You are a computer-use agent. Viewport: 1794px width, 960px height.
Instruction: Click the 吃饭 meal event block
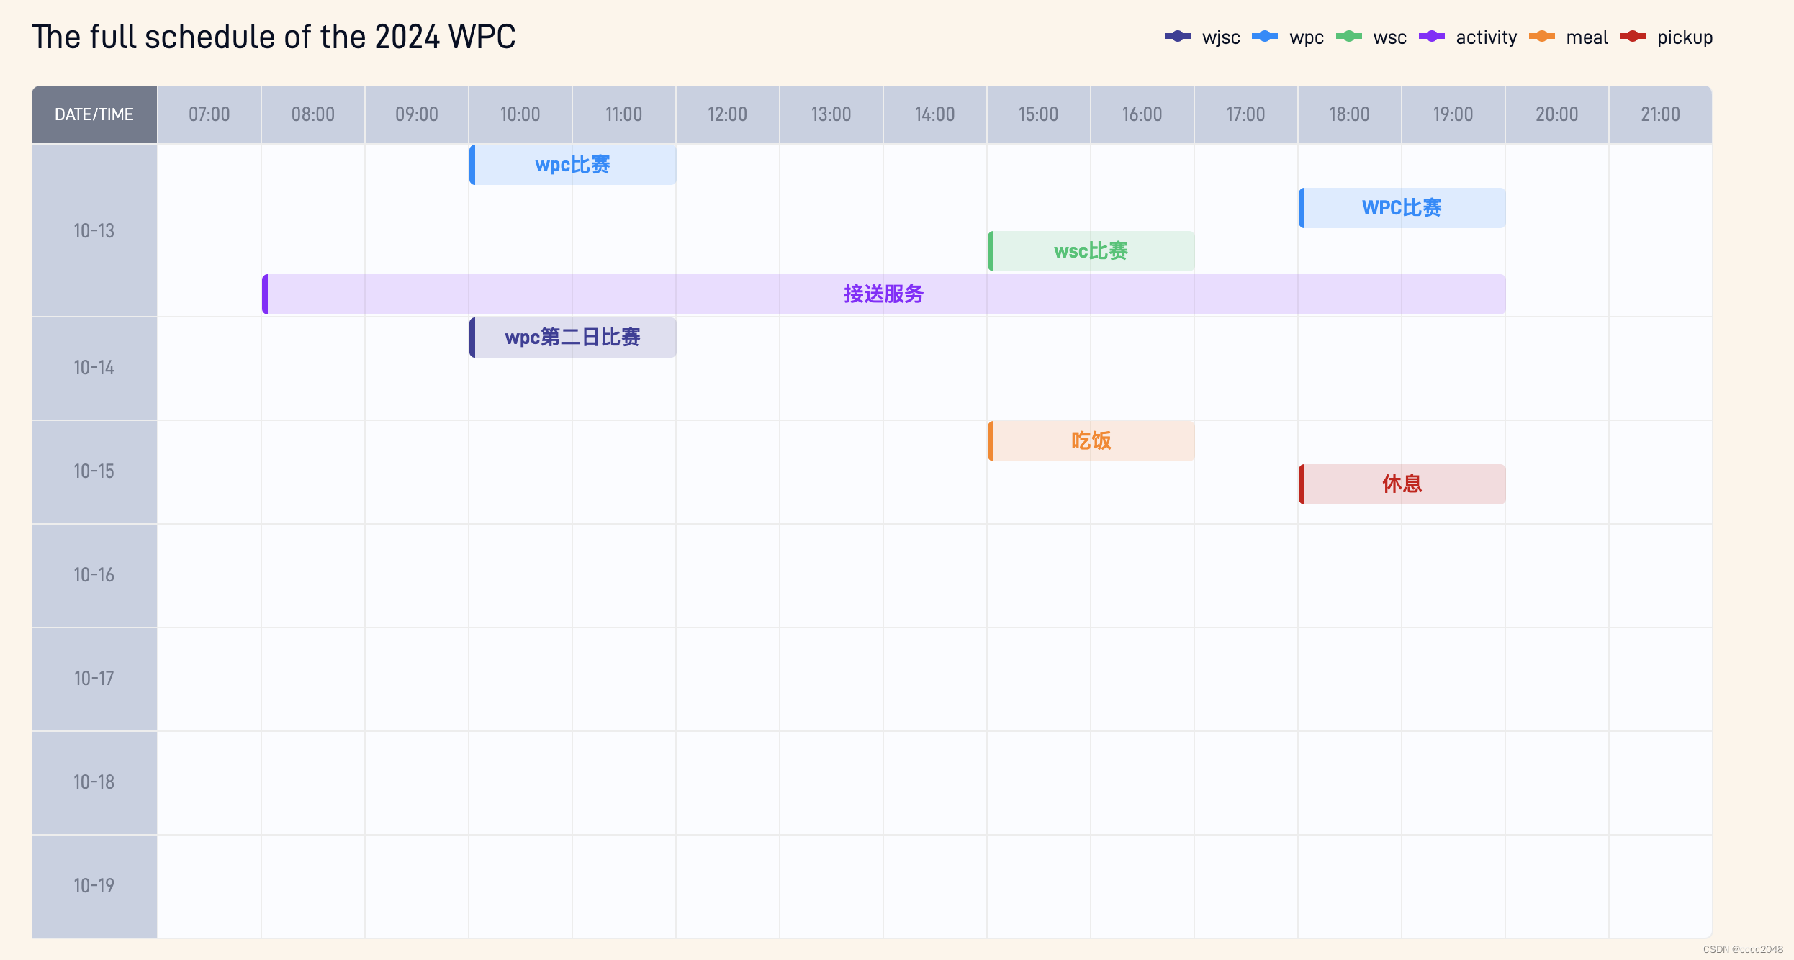[x=1091, y=441]
